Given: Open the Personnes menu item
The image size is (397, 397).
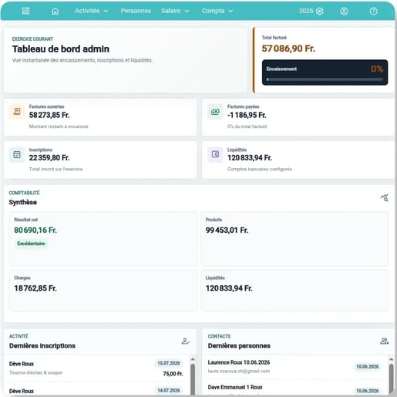Looking at the screenshot, I should point(136,11).
